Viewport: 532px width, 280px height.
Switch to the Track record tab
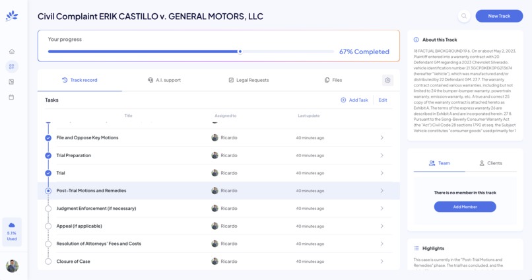(x=80, y=80)
